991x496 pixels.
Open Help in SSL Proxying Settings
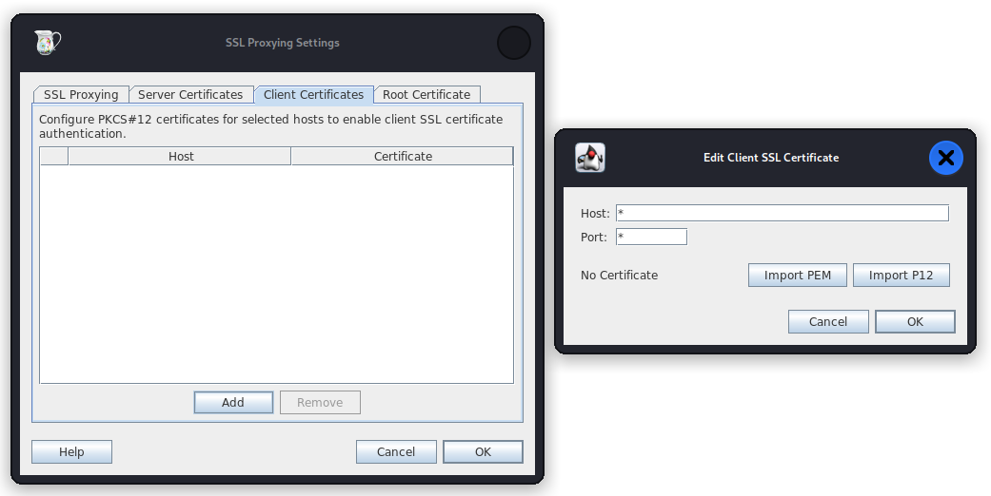pyautogui.click(x=71, y=452)
